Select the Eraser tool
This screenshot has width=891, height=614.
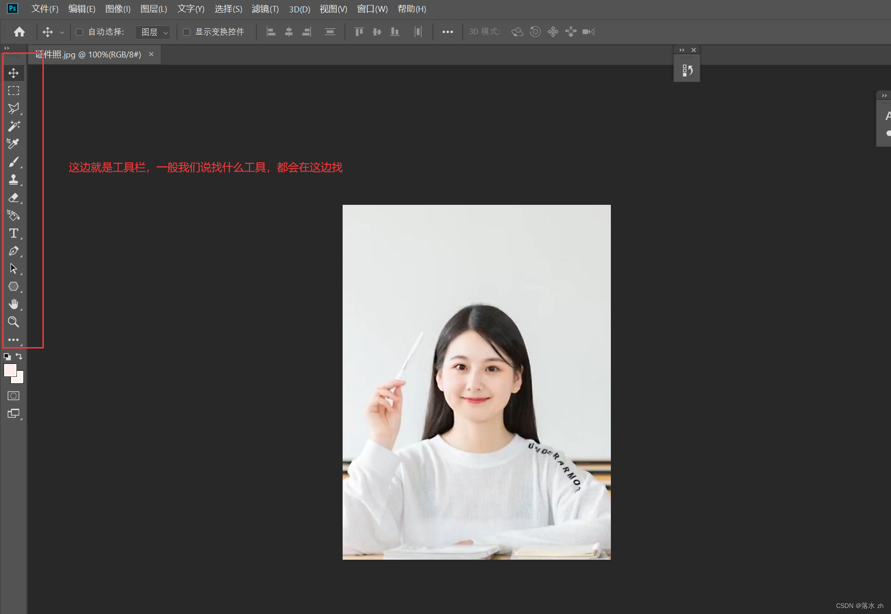point(14,198)
